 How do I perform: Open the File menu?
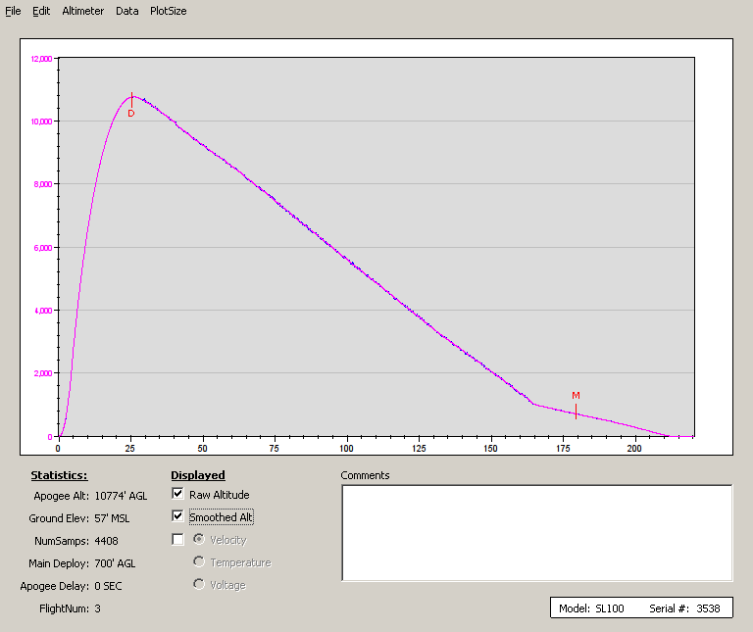13,11
